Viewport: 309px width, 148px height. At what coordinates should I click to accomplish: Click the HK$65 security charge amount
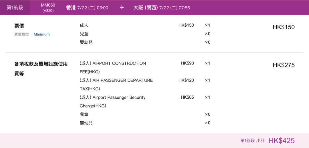point(187,97)
